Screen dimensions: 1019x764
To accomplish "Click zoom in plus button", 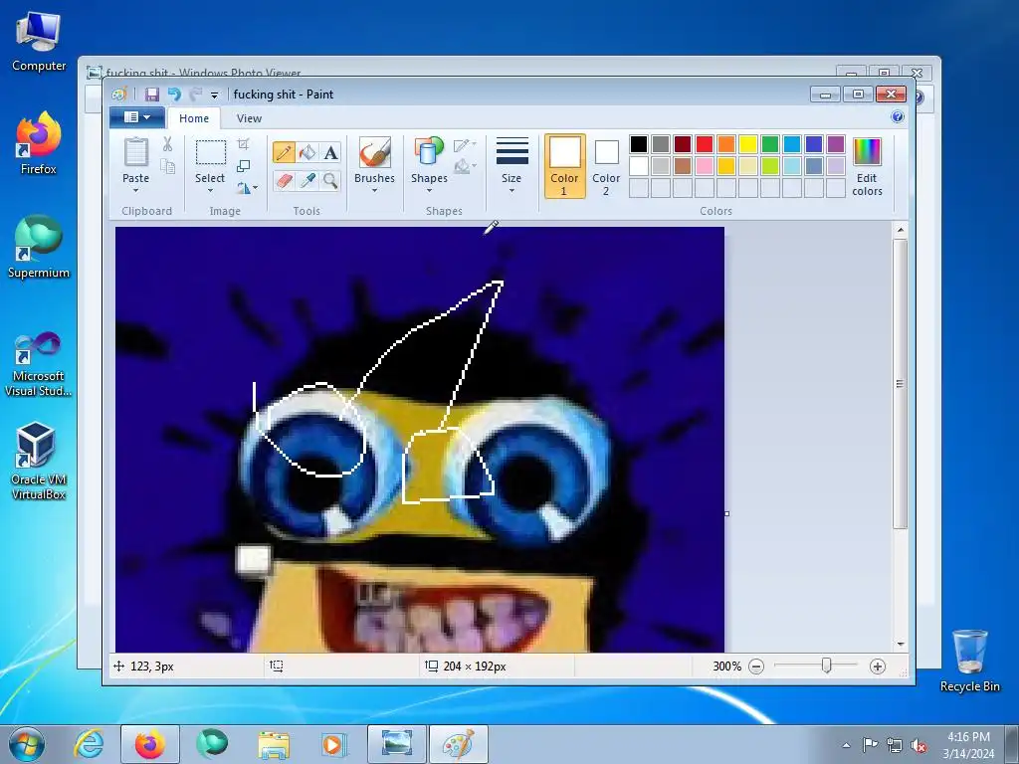I will [878, 666].
